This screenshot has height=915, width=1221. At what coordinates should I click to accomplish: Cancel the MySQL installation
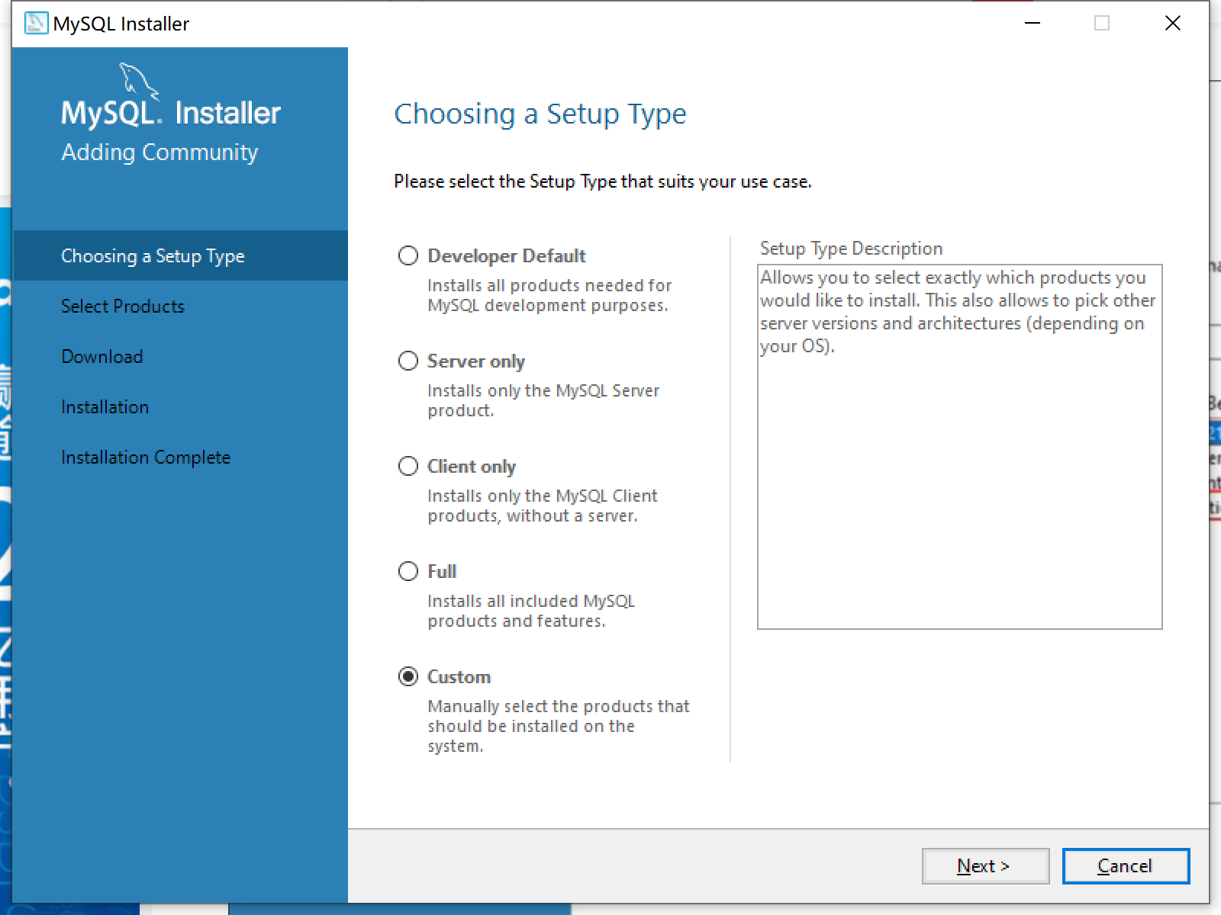pyautogui.click(x=1126, y=866)
